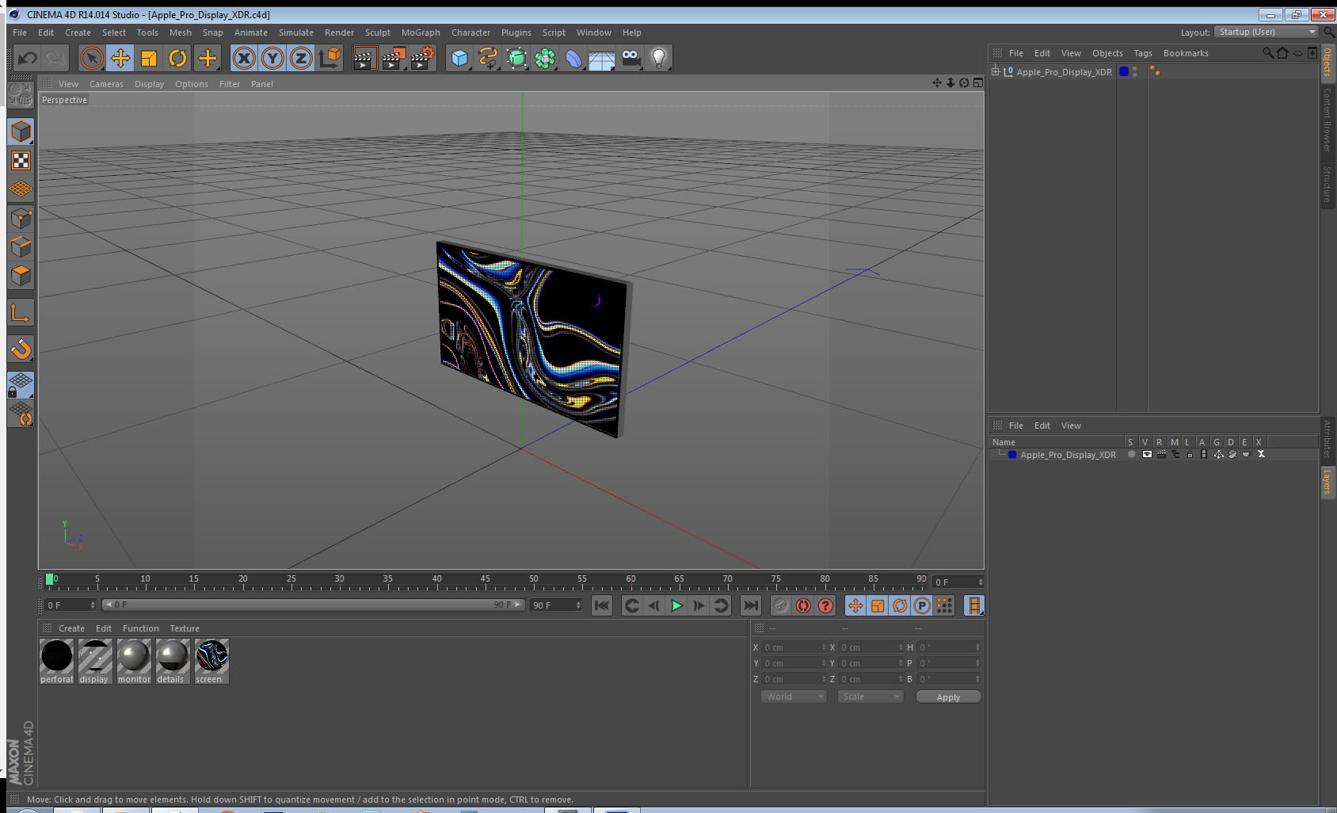Open the Simulate menu

click(x=296, y=32)
